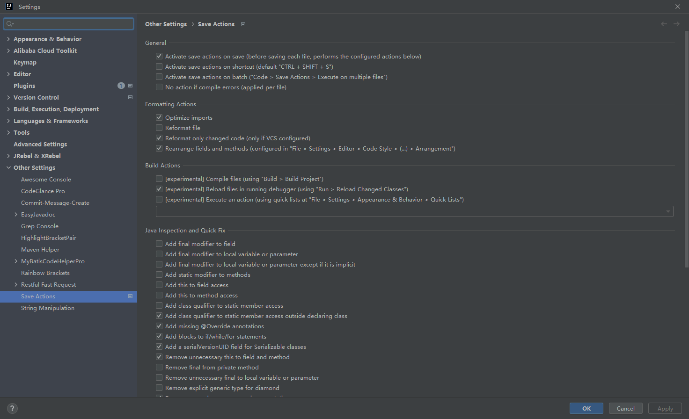Enable the Reformat file checkbox
Image resolution: width=689 pixels, height=419 pixels.
pos(159,128)
